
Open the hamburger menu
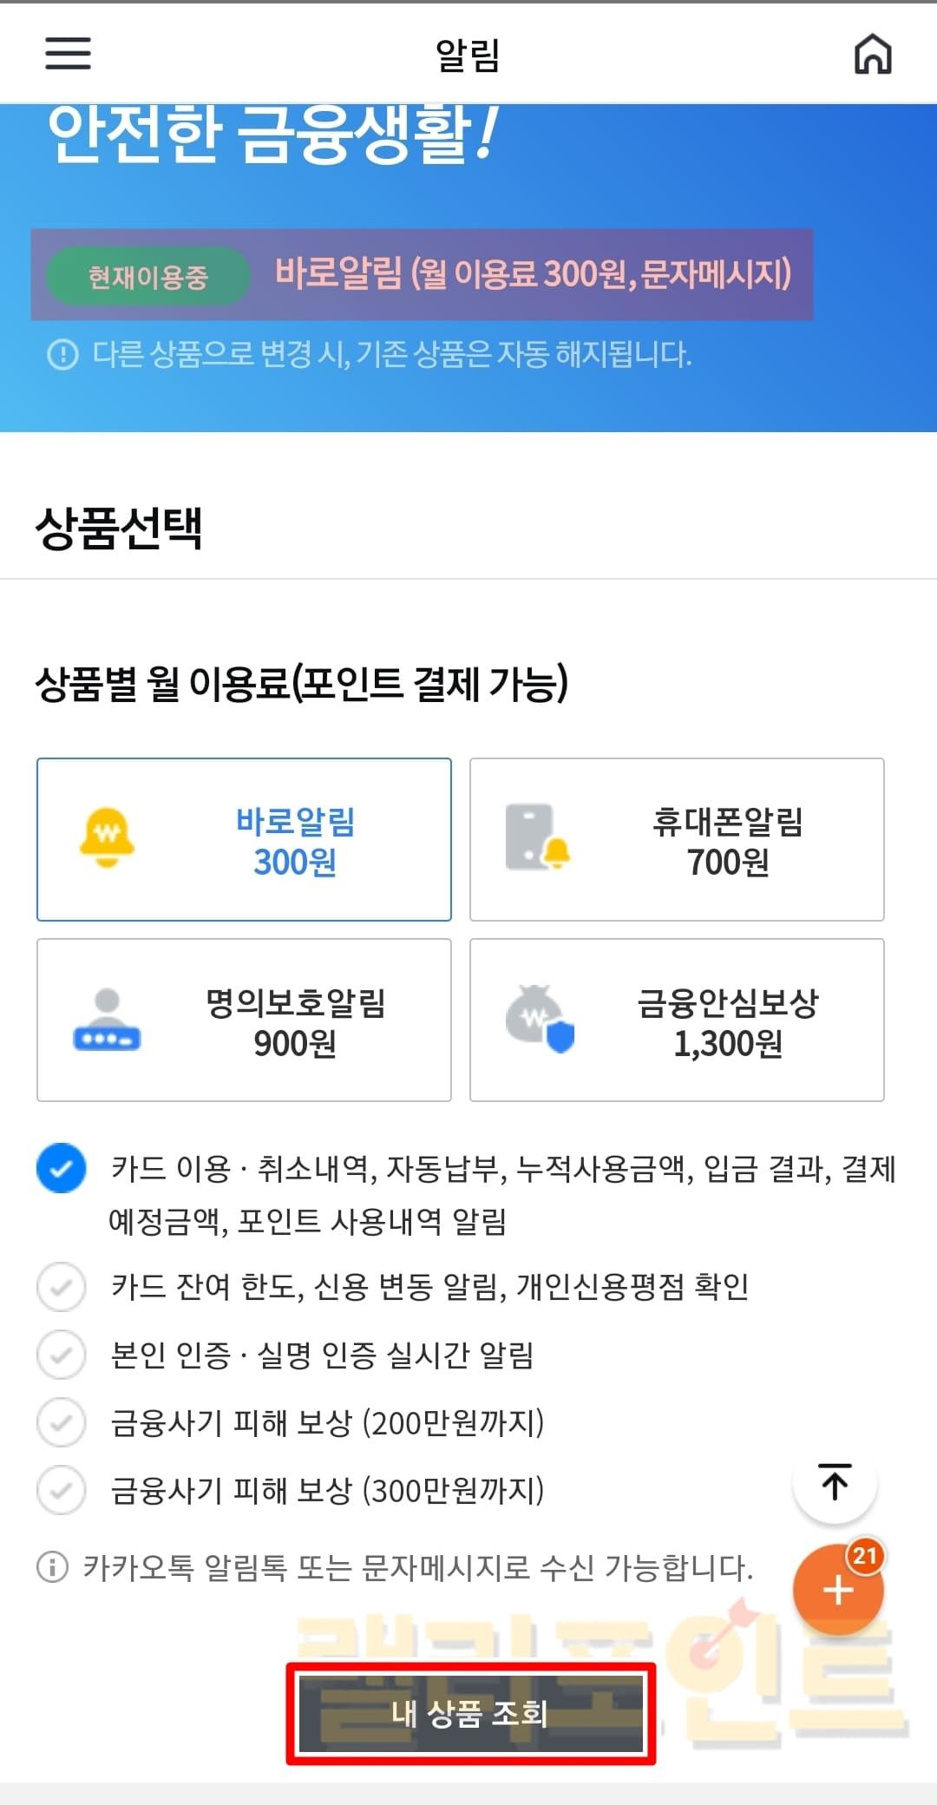(x=68, y=53)
